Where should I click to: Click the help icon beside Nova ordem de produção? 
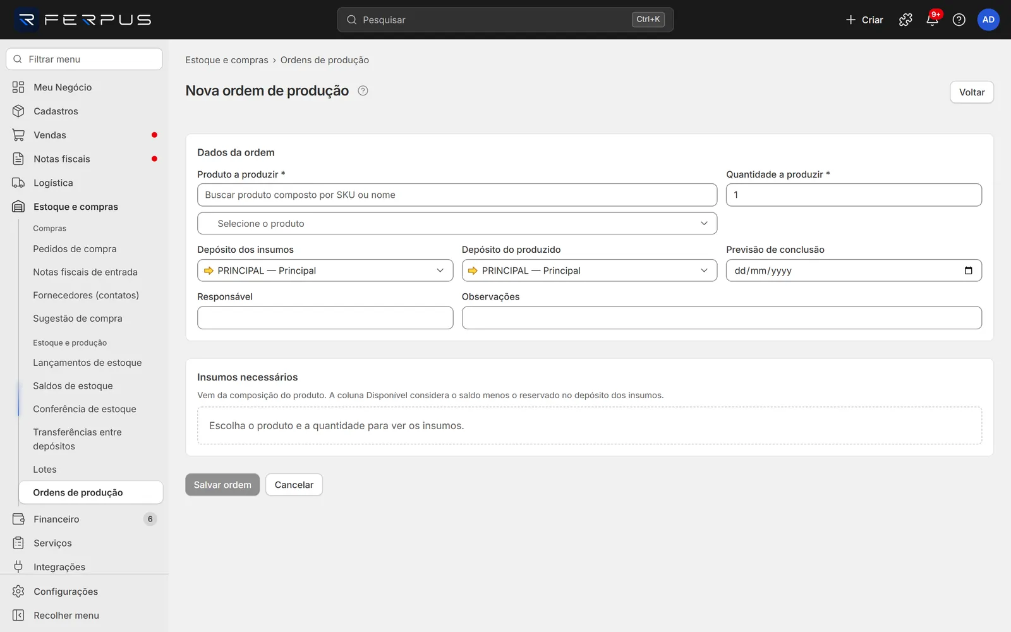point(363,90)
